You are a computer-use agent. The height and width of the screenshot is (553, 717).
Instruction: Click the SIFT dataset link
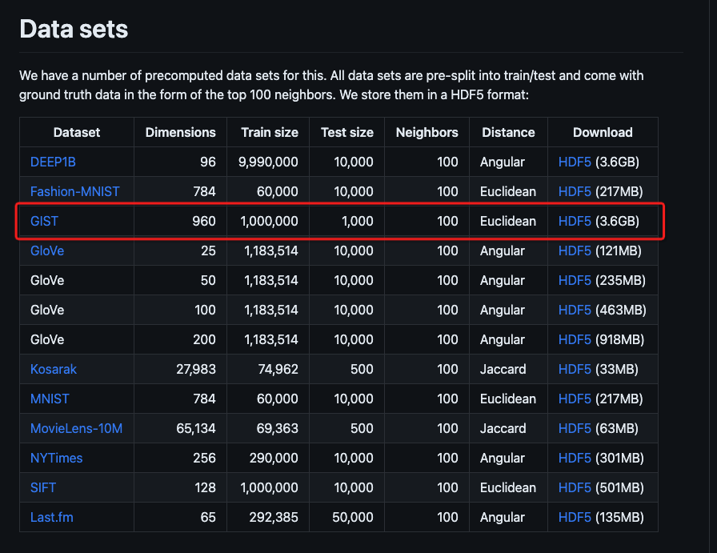pyautogui.click(x=43, y=487)
